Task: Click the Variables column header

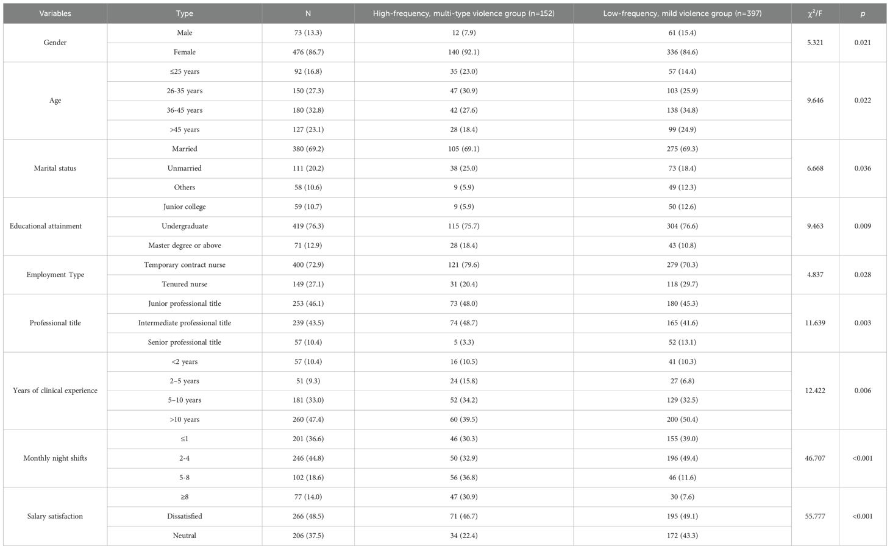Action: pyautogui.click(x=55, y=13)
